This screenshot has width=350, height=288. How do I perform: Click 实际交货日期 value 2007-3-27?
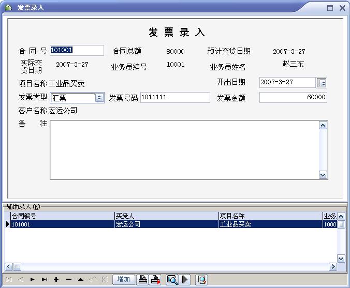click(72, 65)
